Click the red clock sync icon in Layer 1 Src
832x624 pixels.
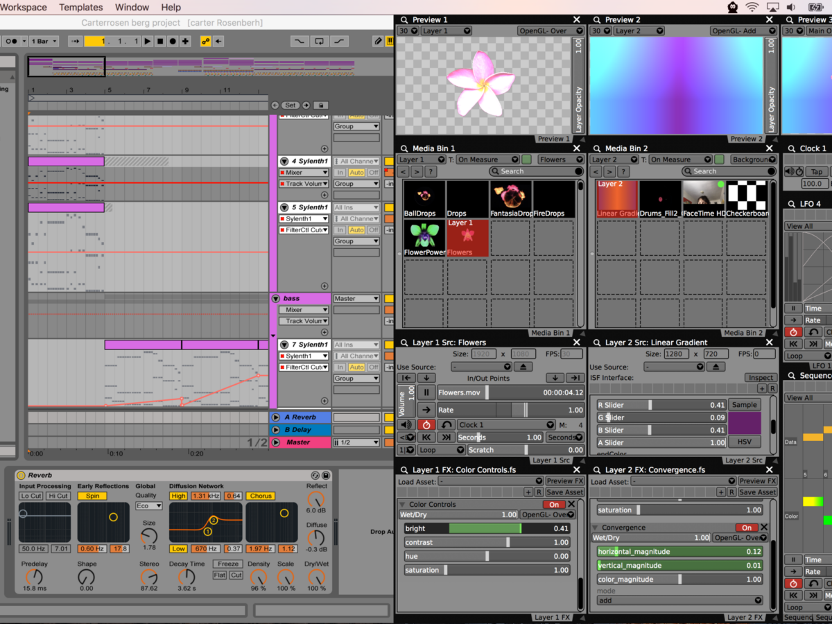pyautogui.click(x=426, y=425)
